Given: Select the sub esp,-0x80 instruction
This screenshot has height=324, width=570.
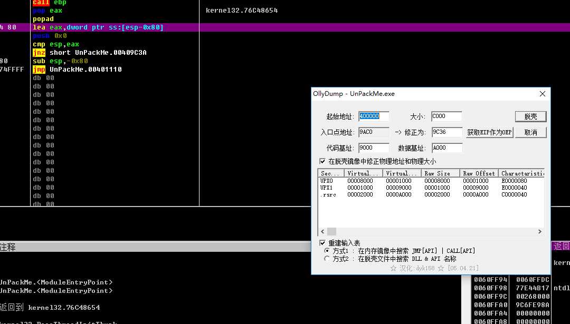Looking at the screenshot, I should point(60,61).
